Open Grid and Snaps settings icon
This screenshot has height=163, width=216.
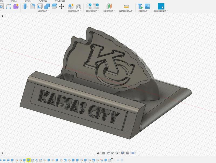(128, 153)
